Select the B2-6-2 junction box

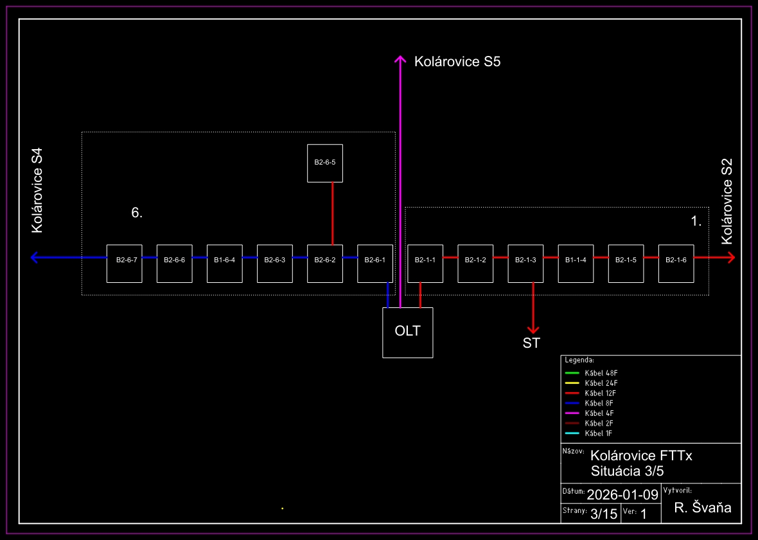(324, 264)
